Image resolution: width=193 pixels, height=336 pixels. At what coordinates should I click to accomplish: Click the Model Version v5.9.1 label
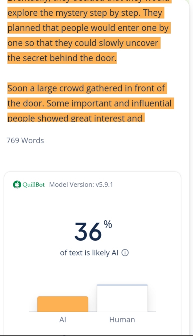point(81,185)
